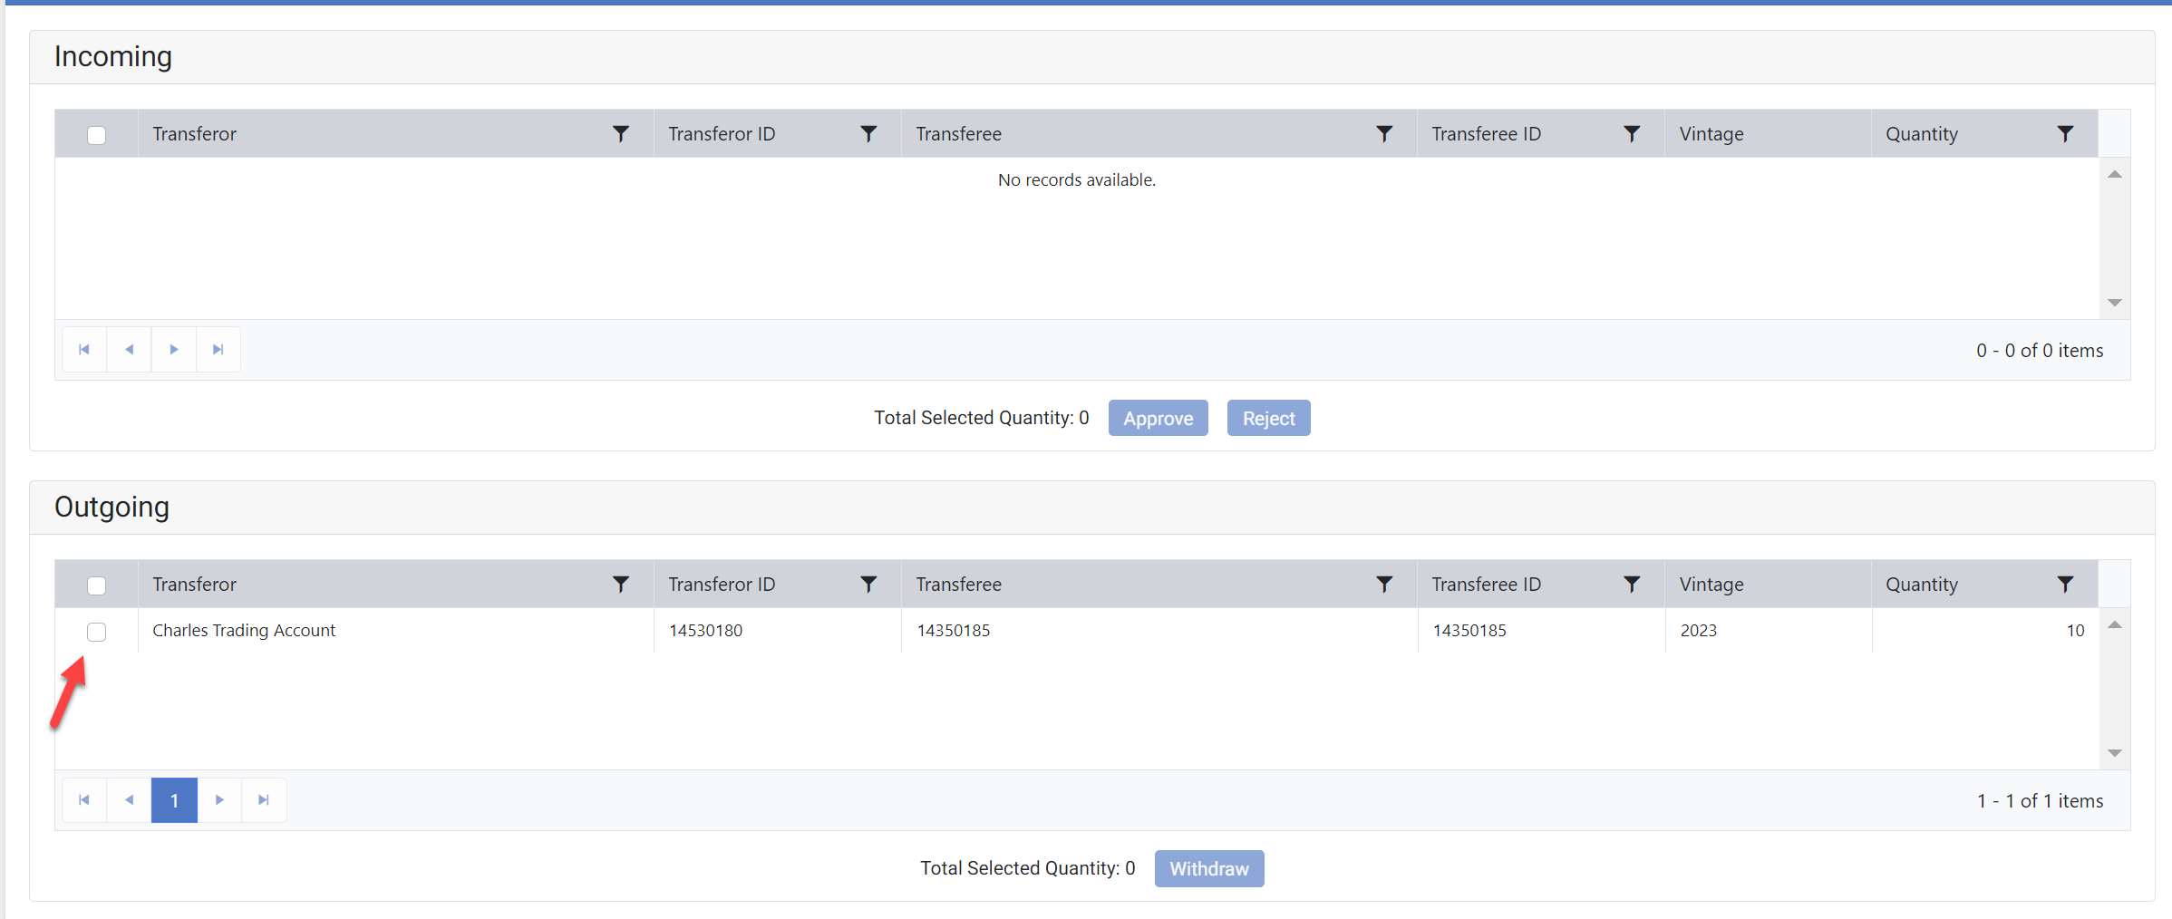2172x919 pixels.
Task: Sort Outgoing table by Vintage column header
Action: [x=1711, y=585]
